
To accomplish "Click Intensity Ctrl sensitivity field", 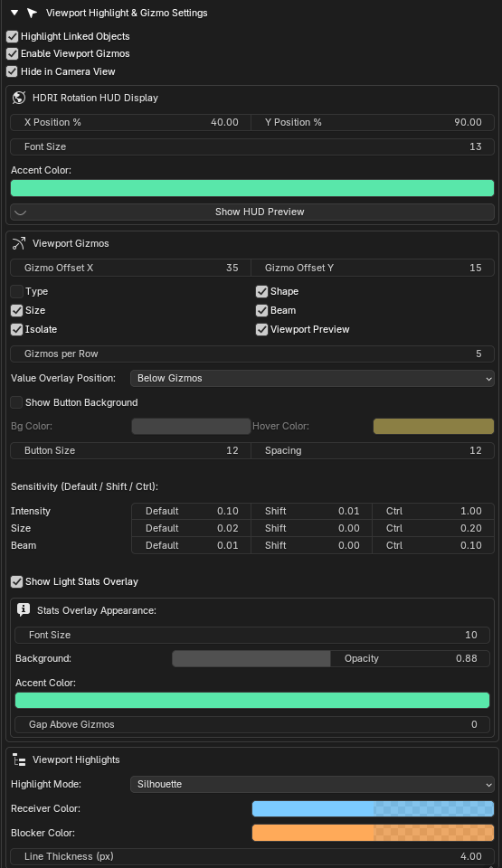I will 433,511.
